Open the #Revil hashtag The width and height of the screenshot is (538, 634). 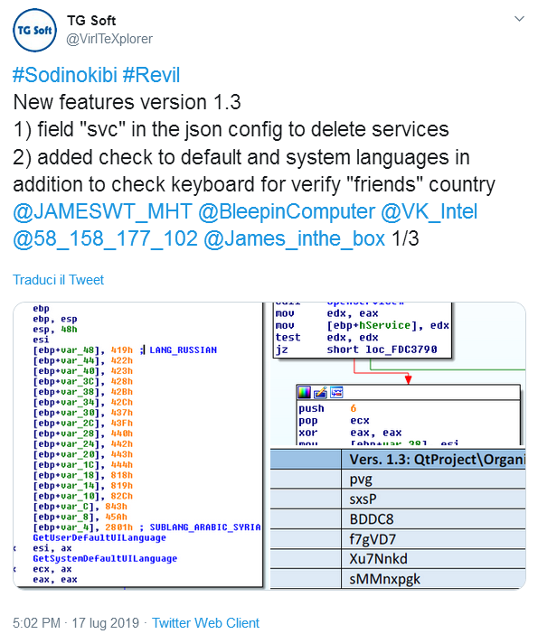click(x=151, y=75)
